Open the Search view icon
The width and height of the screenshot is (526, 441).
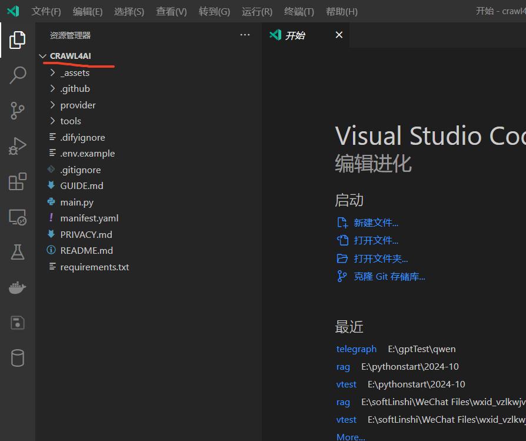click(x=18, y=75)
